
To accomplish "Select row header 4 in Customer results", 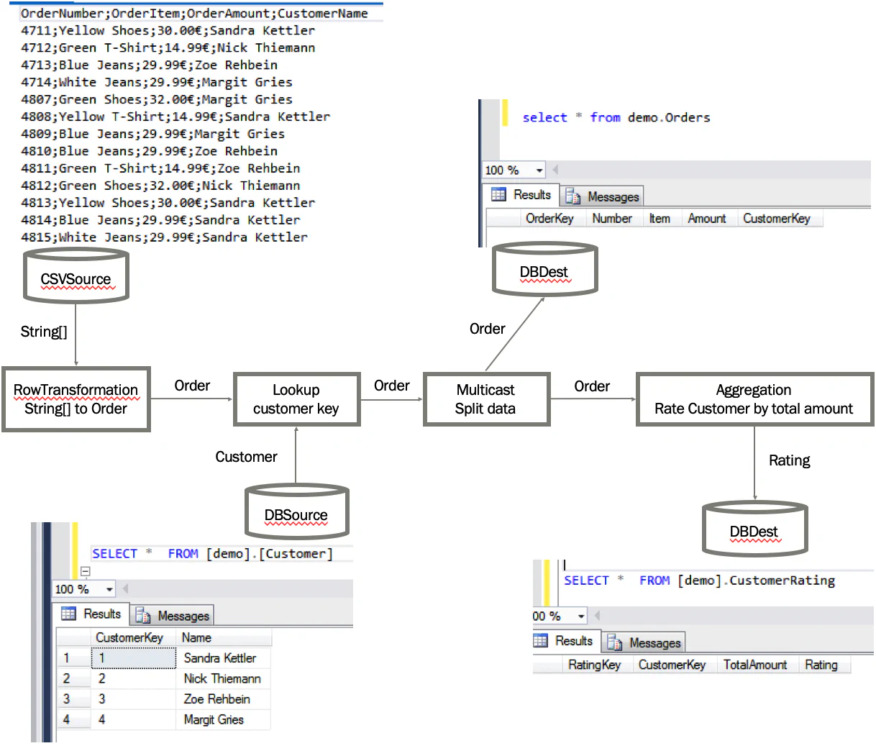I will (73, 719).
